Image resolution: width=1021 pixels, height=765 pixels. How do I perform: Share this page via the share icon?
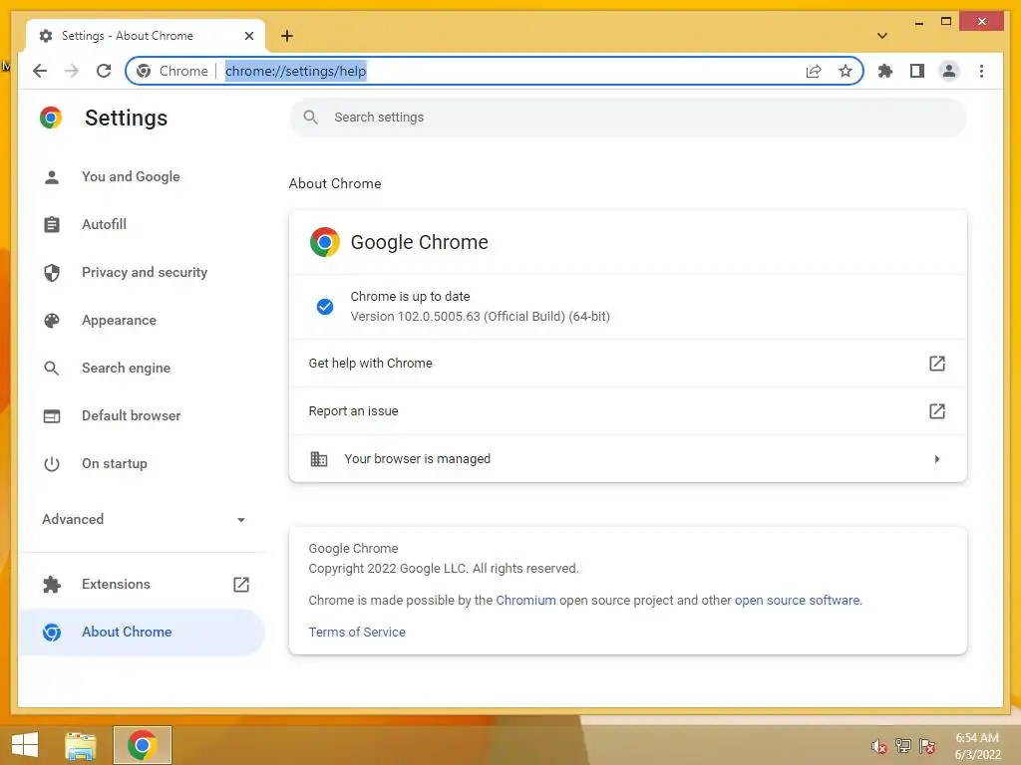tap(814, 71)
